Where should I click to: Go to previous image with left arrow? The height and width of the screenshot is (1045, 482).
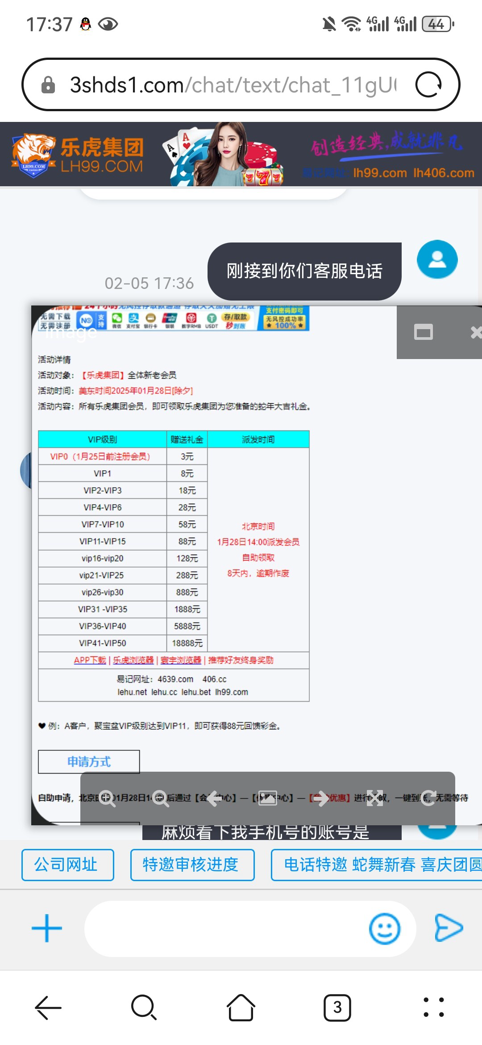click(214, 798)
